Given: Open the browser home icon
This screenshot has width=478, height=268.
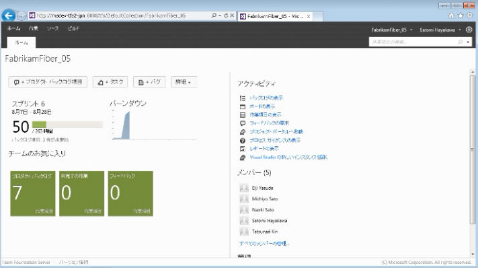Looking at the screenshot, I should point(451,15).
